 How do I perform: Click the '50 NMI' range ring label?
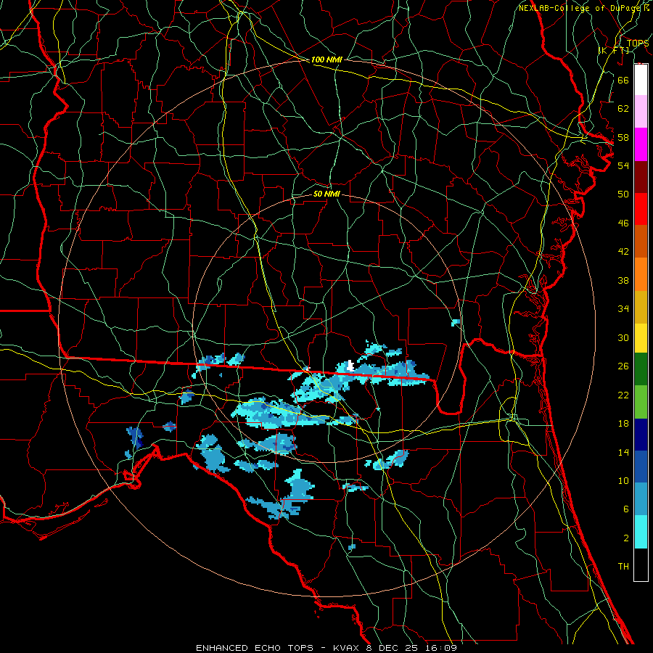326,194
